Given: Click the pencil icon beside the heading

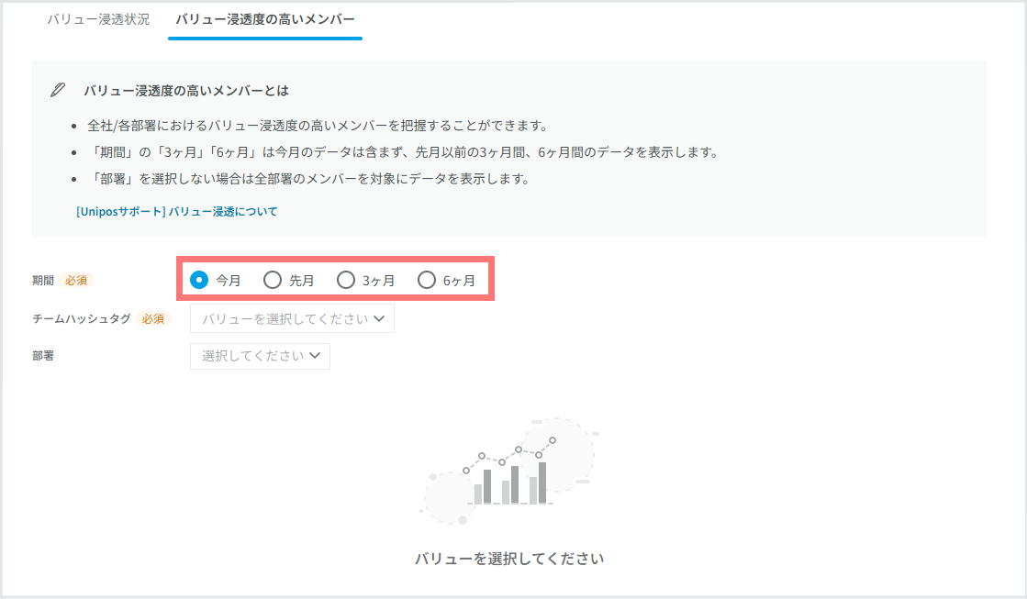Looking at the screenshot, I should click(58, 90).
